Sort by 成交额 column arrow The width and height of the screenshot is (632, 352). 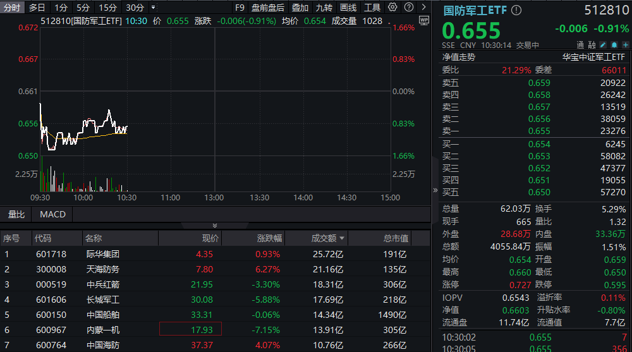342,238
